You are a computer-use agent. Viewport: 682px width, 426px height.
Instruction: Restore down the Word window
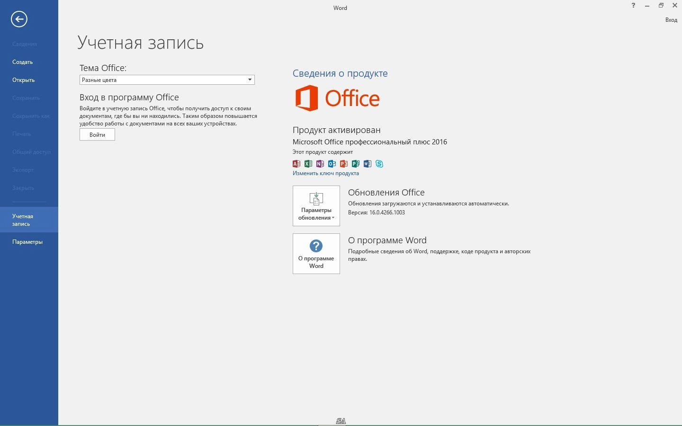661,6
